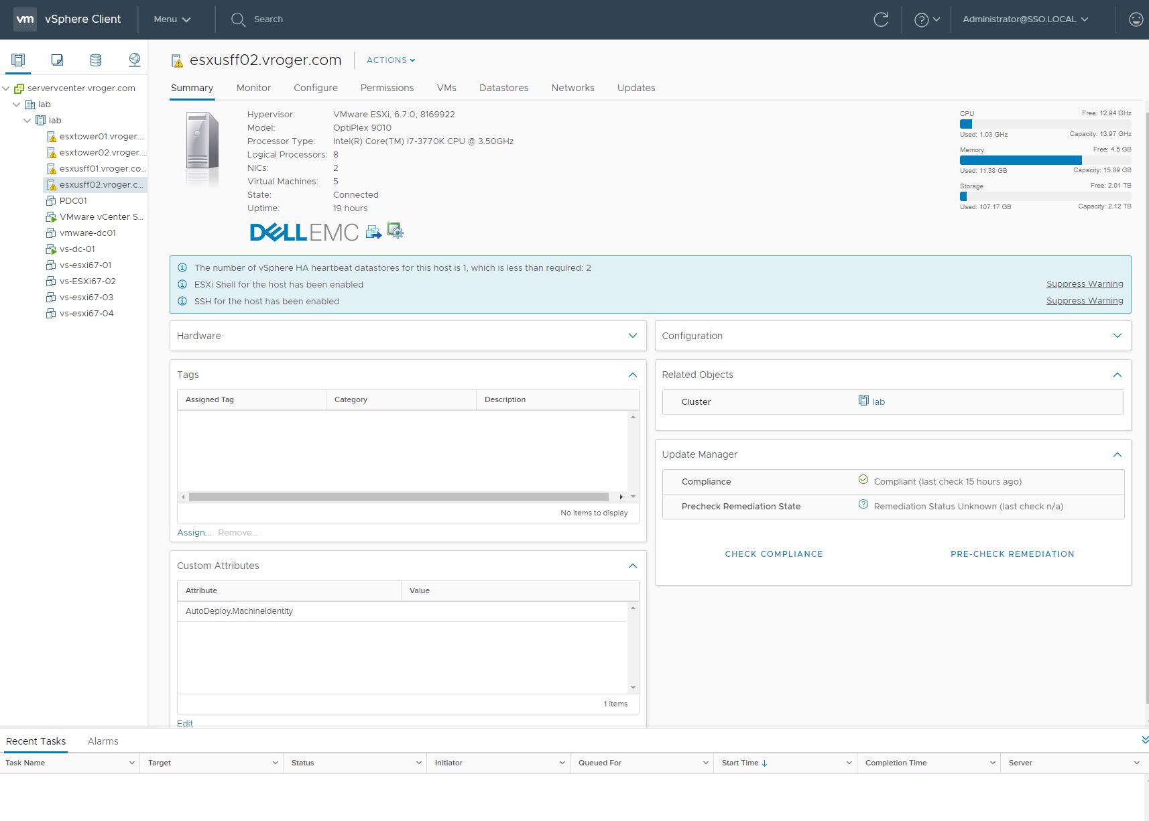This screenshot has height=821, width=1149.
Task: Click info icon for SSH enabled message
Action: [182, 301]
